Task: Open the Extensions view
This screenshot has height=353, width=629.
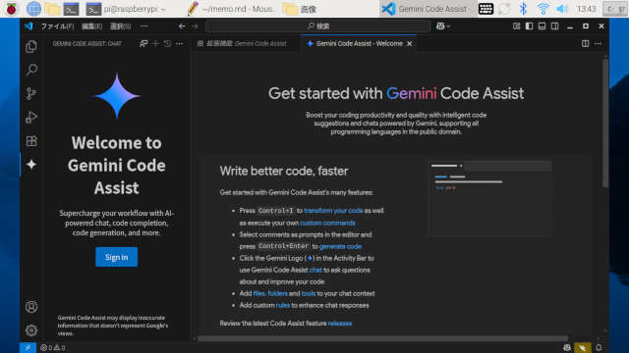Action: tap(31, 141)
